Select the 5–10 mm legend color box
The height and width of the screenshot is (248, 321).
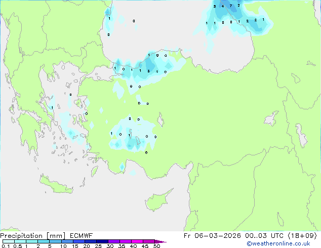[x=55, y=241]
